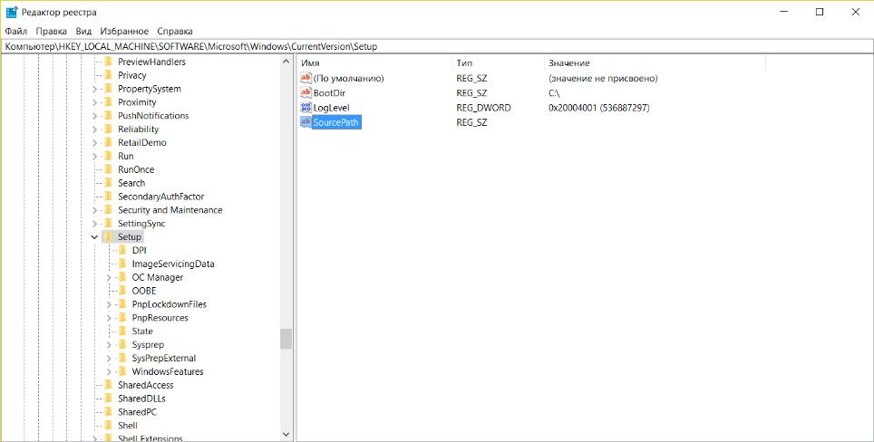Click the State folder icon

tap(122, 331)
